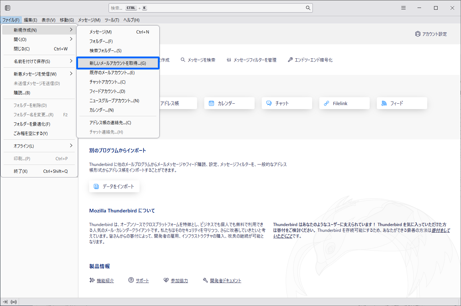Expand the 新着メッセージを受信(W) submenu

point(40,74)
